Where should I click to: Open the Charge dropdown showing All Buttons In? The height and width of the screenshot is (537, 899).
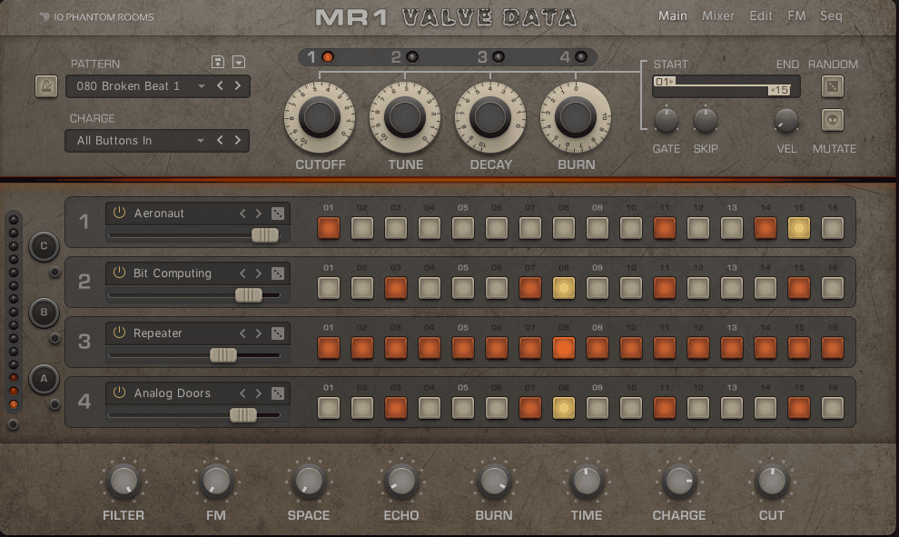tap(136, 141)
